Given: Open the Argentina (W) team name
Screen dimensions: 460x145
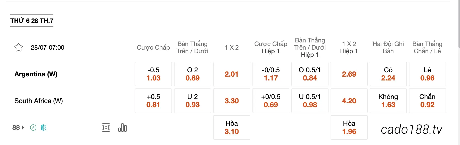Looking at the screenshot, I should point(36,74).
